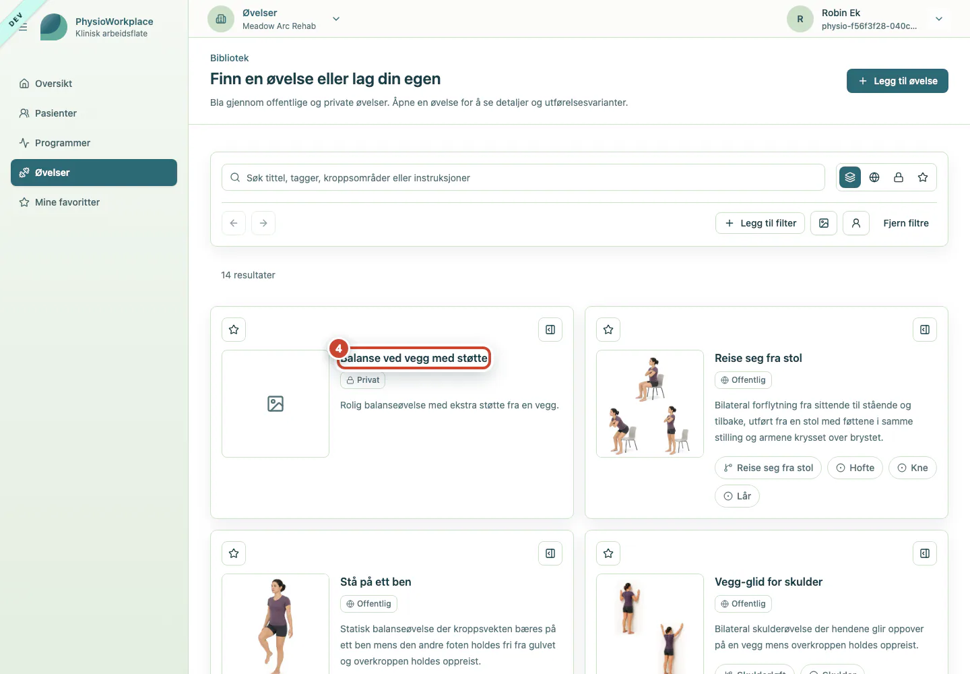This screenshot has height=674, width=970.
Task: Click Fjern filtre
Action: (x=906, y=223)
